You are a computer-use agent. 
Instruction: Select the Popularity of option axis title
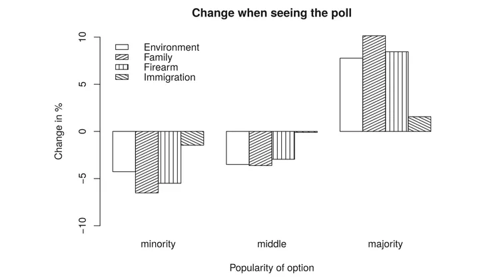coord(272,267)
